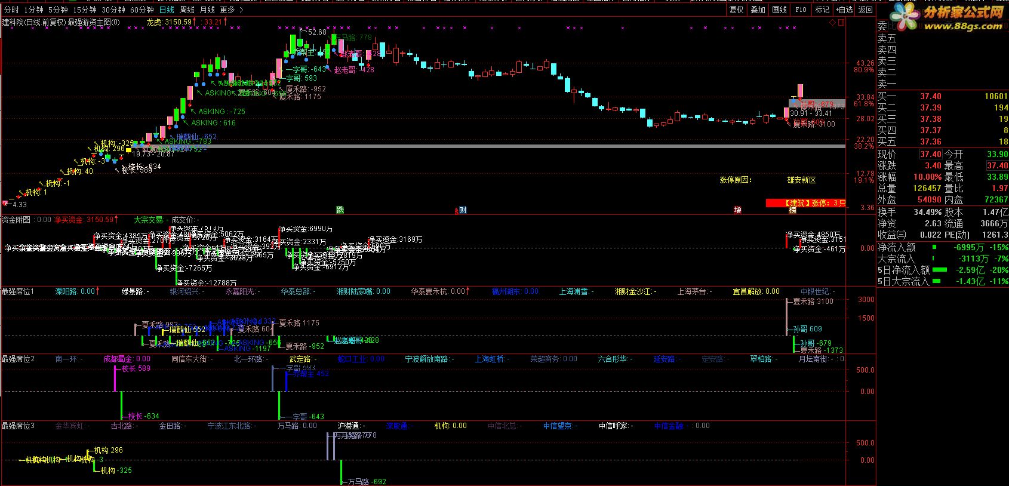Click the 跌 marker under the main chart
This screenshot has height=486, width=1009.
point(340,210)
